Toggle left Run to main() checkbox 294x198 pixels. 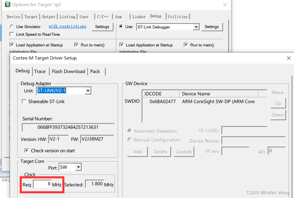76,45
